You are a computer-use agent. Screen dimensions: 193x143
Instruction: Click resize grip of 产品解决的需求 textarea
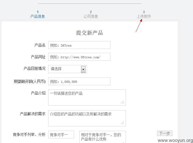point(122,123)
